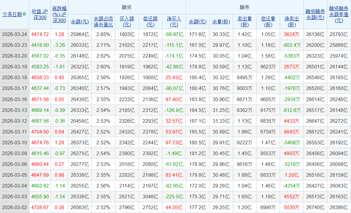Click remaining volume 31.33亿
The width and height of the screenshot is (351, 213).
coord(221,121)
